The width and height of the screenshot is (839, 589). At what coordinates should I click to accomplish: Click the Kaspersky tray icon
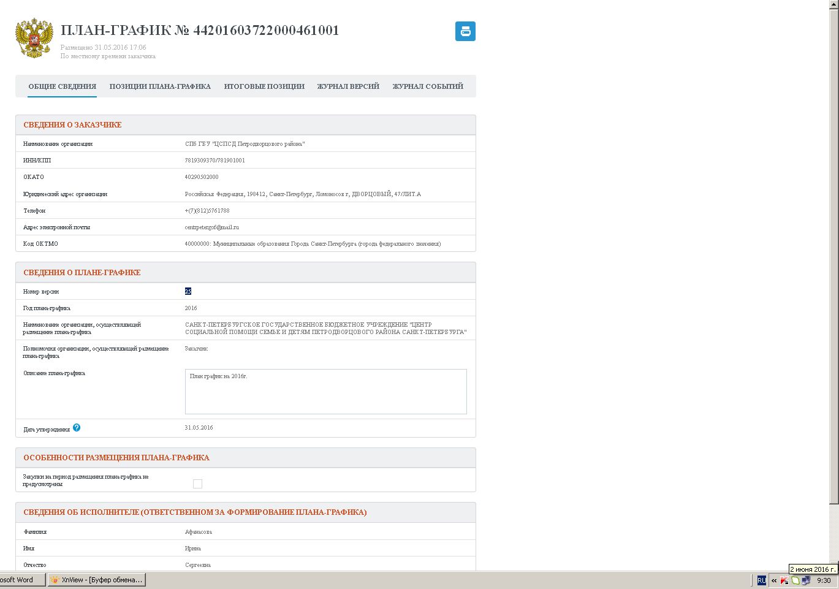(x=784, y=580)
